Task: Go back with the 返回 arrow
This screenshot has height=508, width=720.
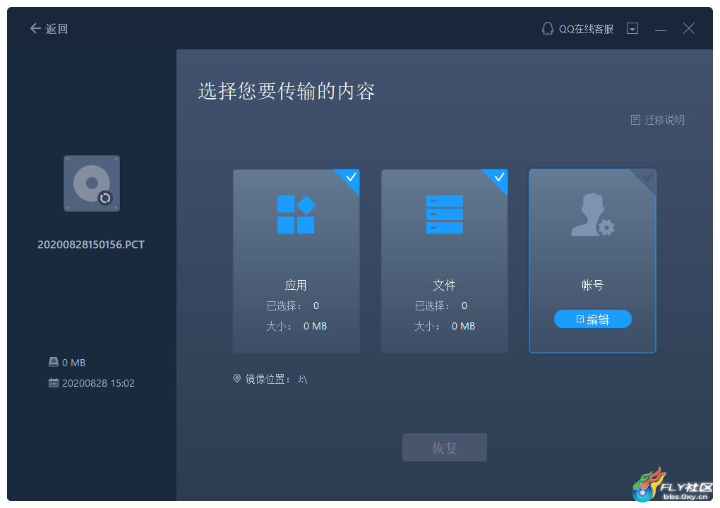Action: (49, 29)
